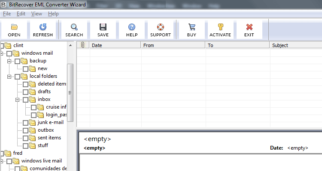Open the File menu
The width and height of the screenshot is (322, 171).
[7, 14]
